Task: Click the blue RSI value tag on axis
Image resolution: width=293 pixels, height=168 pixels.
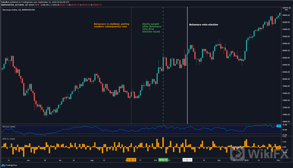Action: pos(279,126)
